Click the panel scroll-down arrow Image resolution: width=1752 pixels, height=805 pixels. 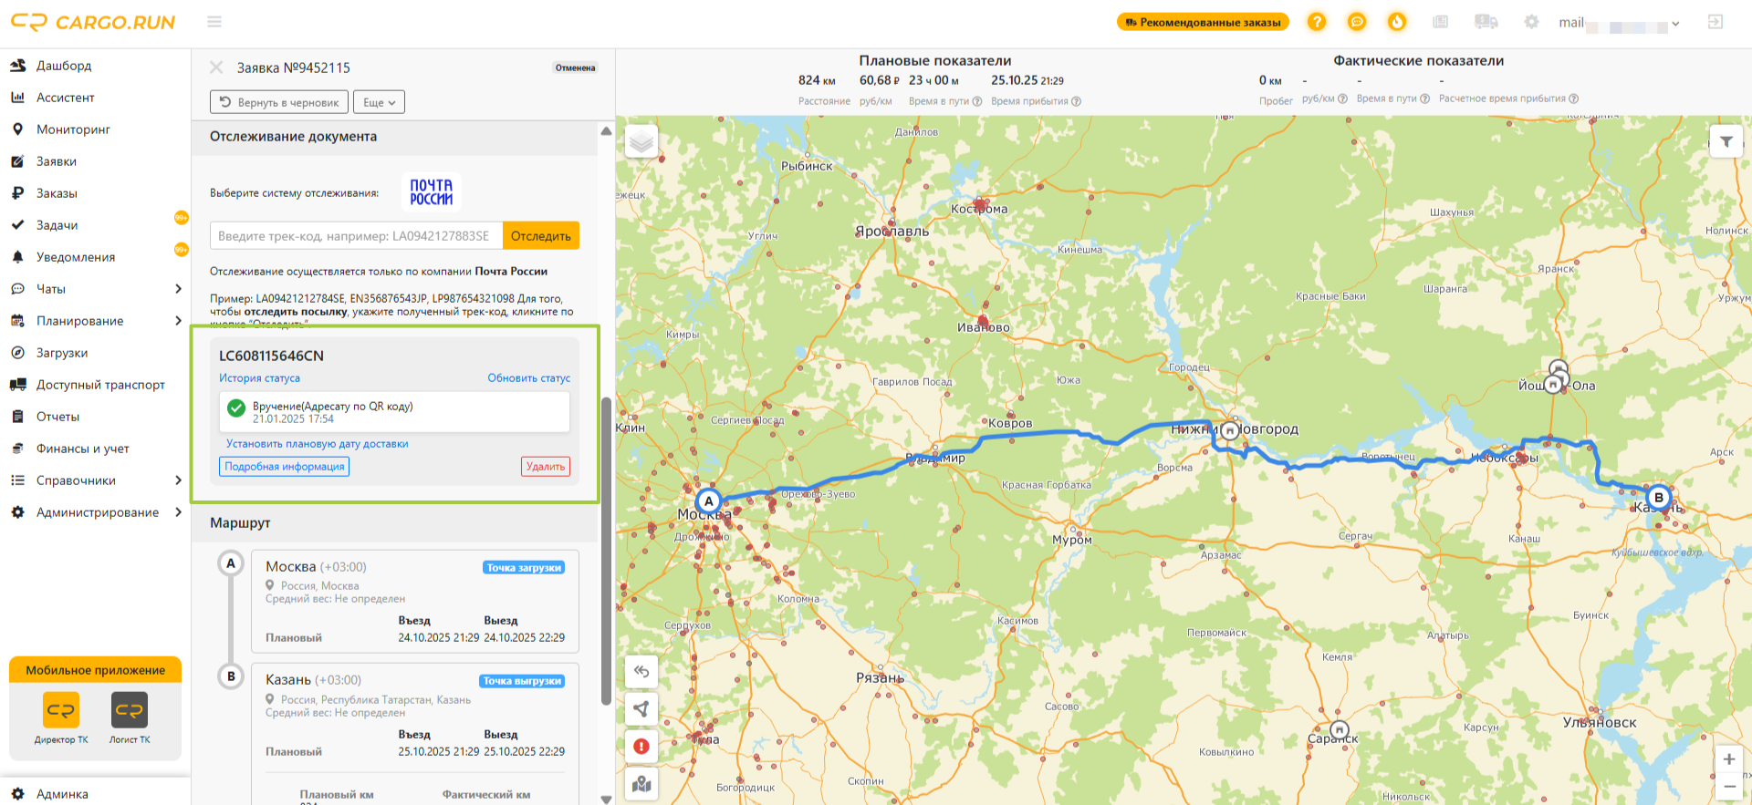[x=606, y=799]
